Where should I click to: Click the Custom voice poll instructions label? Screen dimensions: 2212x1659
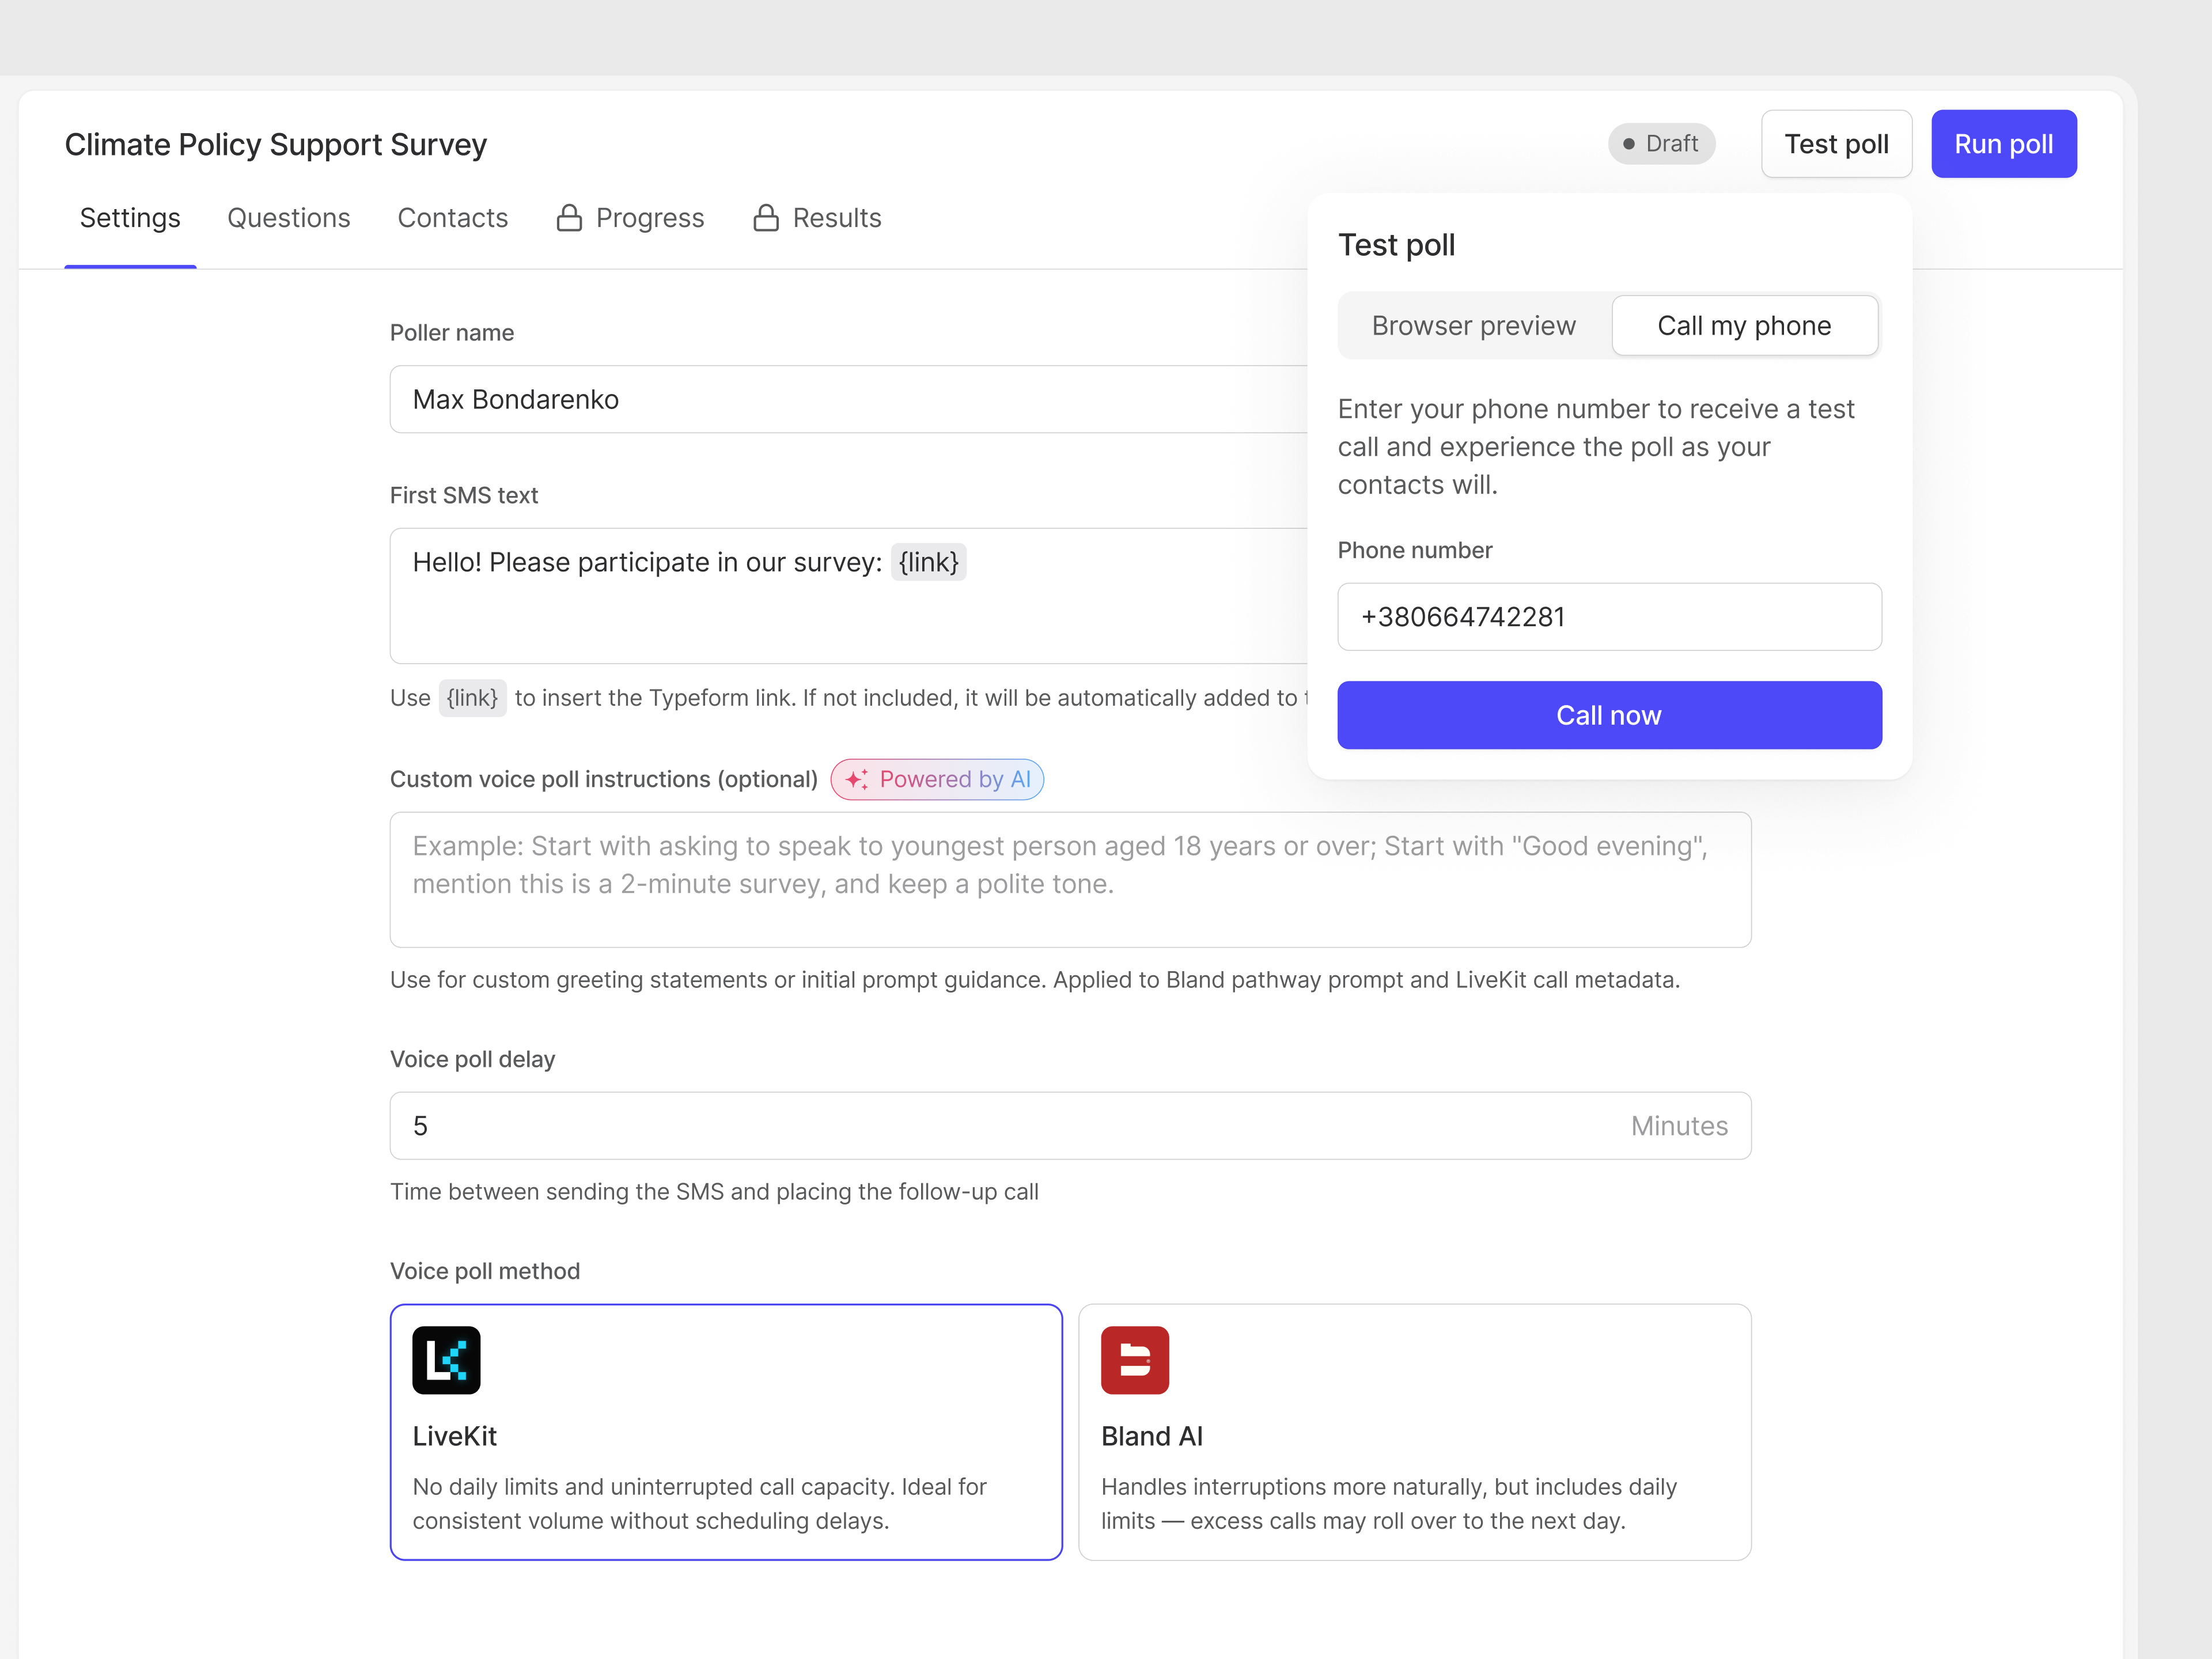tap(604, 779)
